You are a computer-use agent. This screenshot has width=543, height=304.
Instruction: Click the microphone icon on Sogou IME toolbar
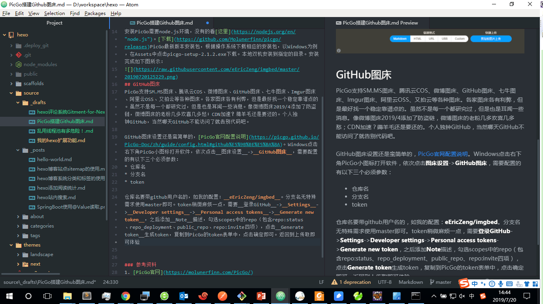pos(501,283)
